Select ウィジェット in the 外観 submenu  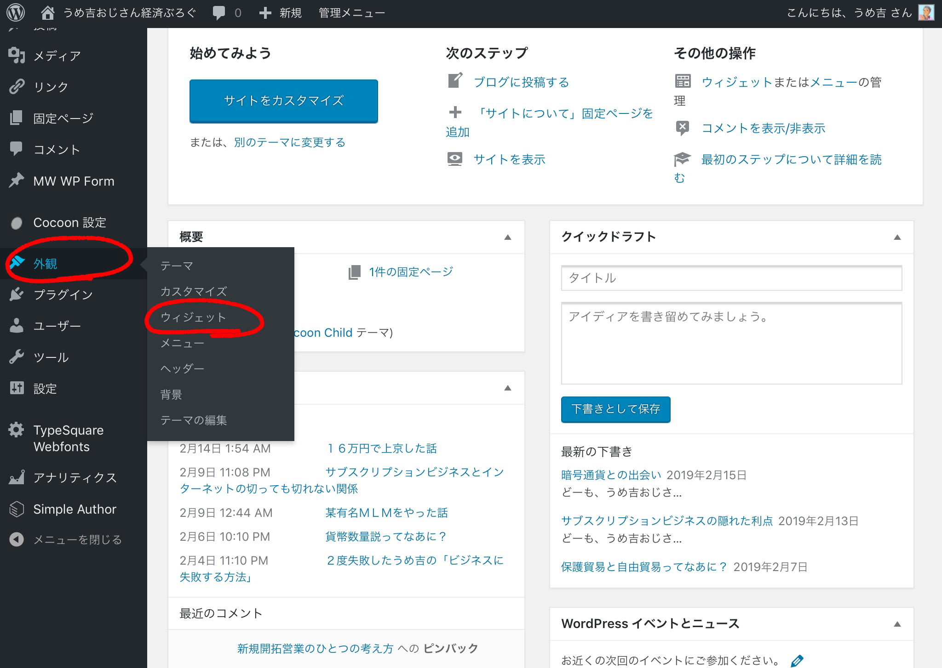[x=193, y=317]
